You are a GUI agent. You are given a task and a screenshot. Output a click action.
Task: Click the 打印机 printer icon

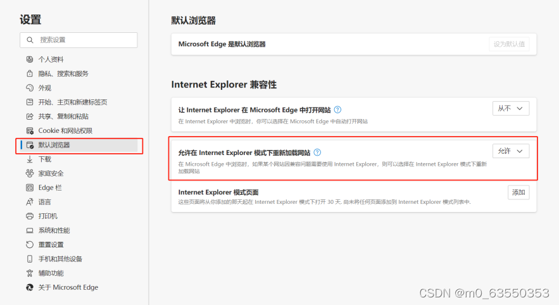30,216
